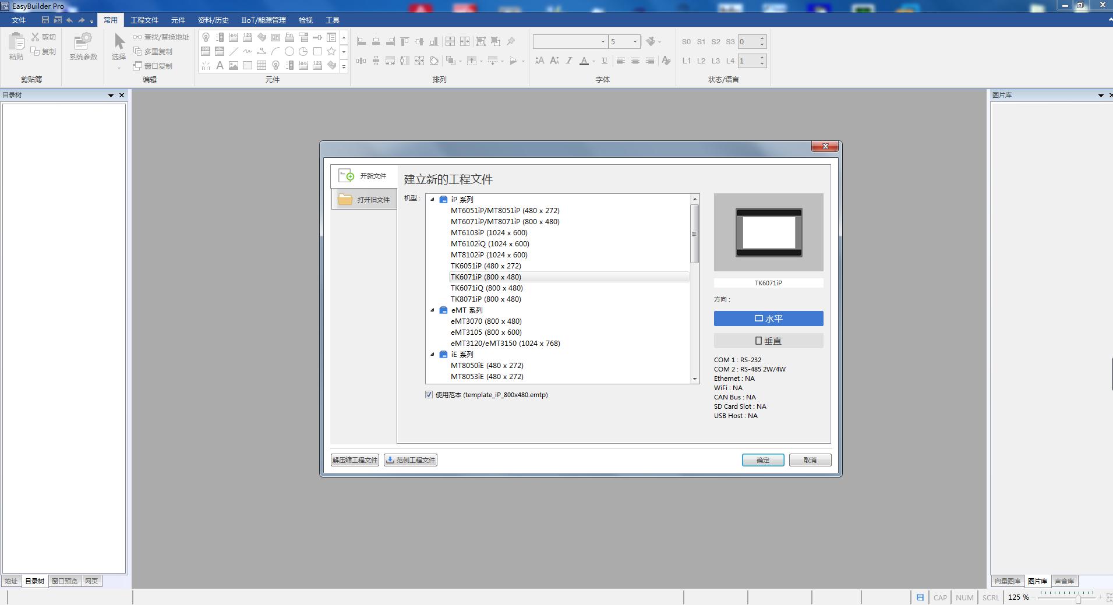Open the font color dropdown arrow
Viewport: 1113px width, 605px height.
pyautogui.click(x=593, y=61)
